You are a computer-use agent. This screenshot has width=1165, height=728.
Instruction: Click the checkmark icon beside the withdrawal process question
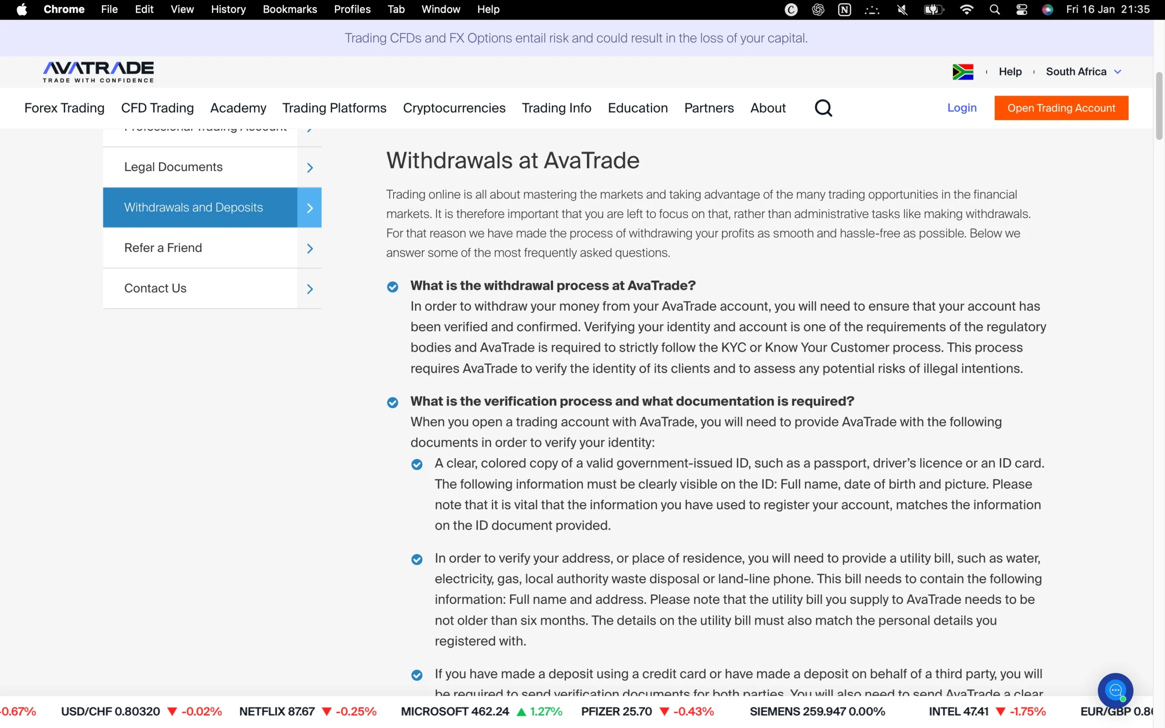click(x=392, y=287)
